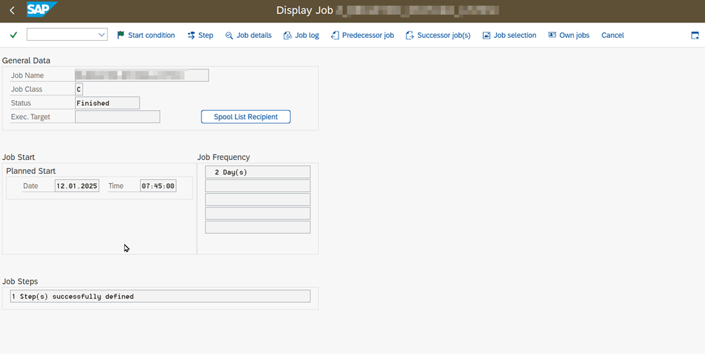
Task: Click the SAP logo
Action: tap(41, 10)
